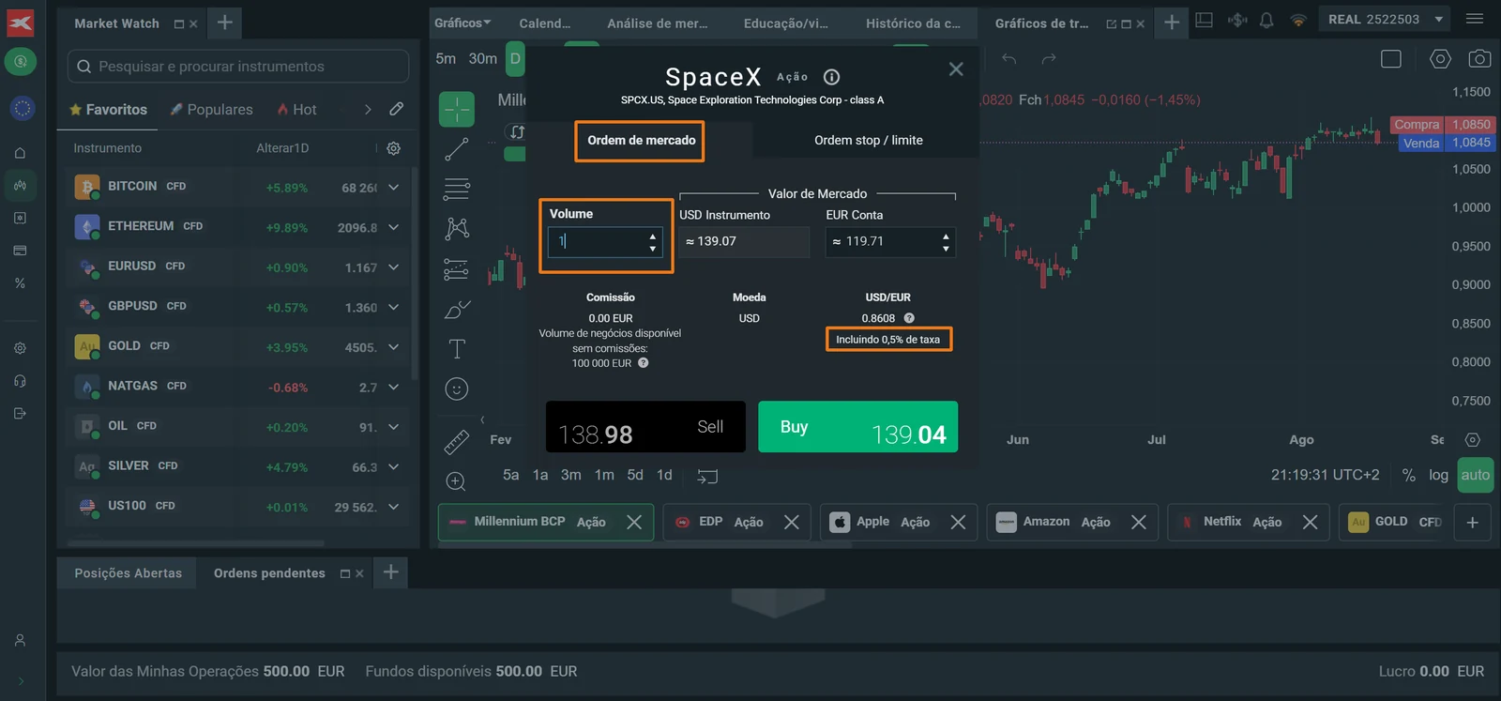
Task: Select the ruler measure tool
Action: tap(457, 441)
